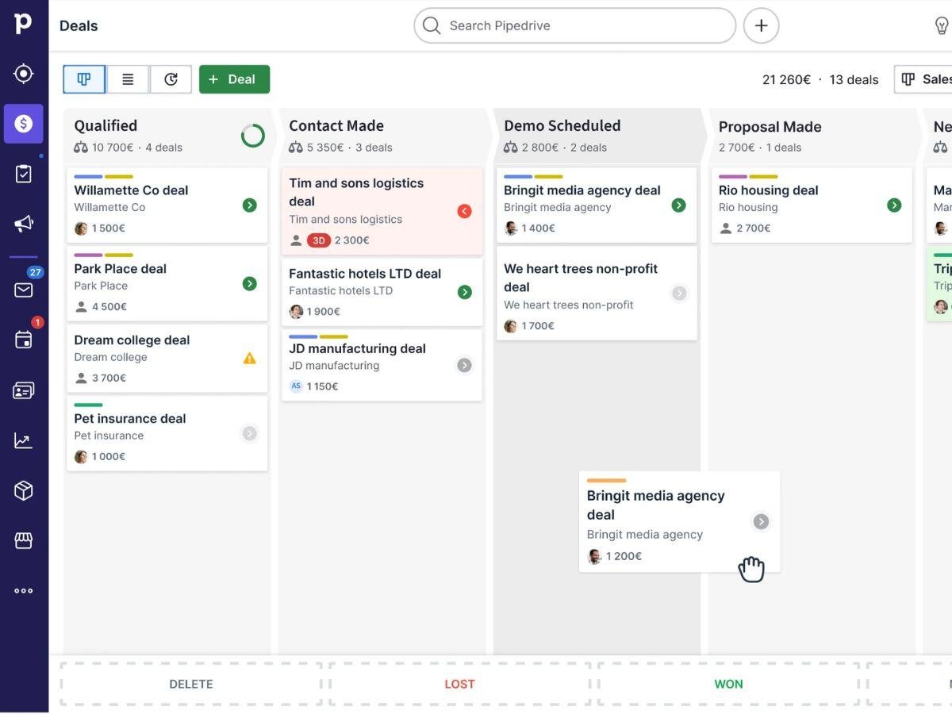952x714 pixels.
Task: Open Insights chart icon in sidebar
Action: pos(24,441)
